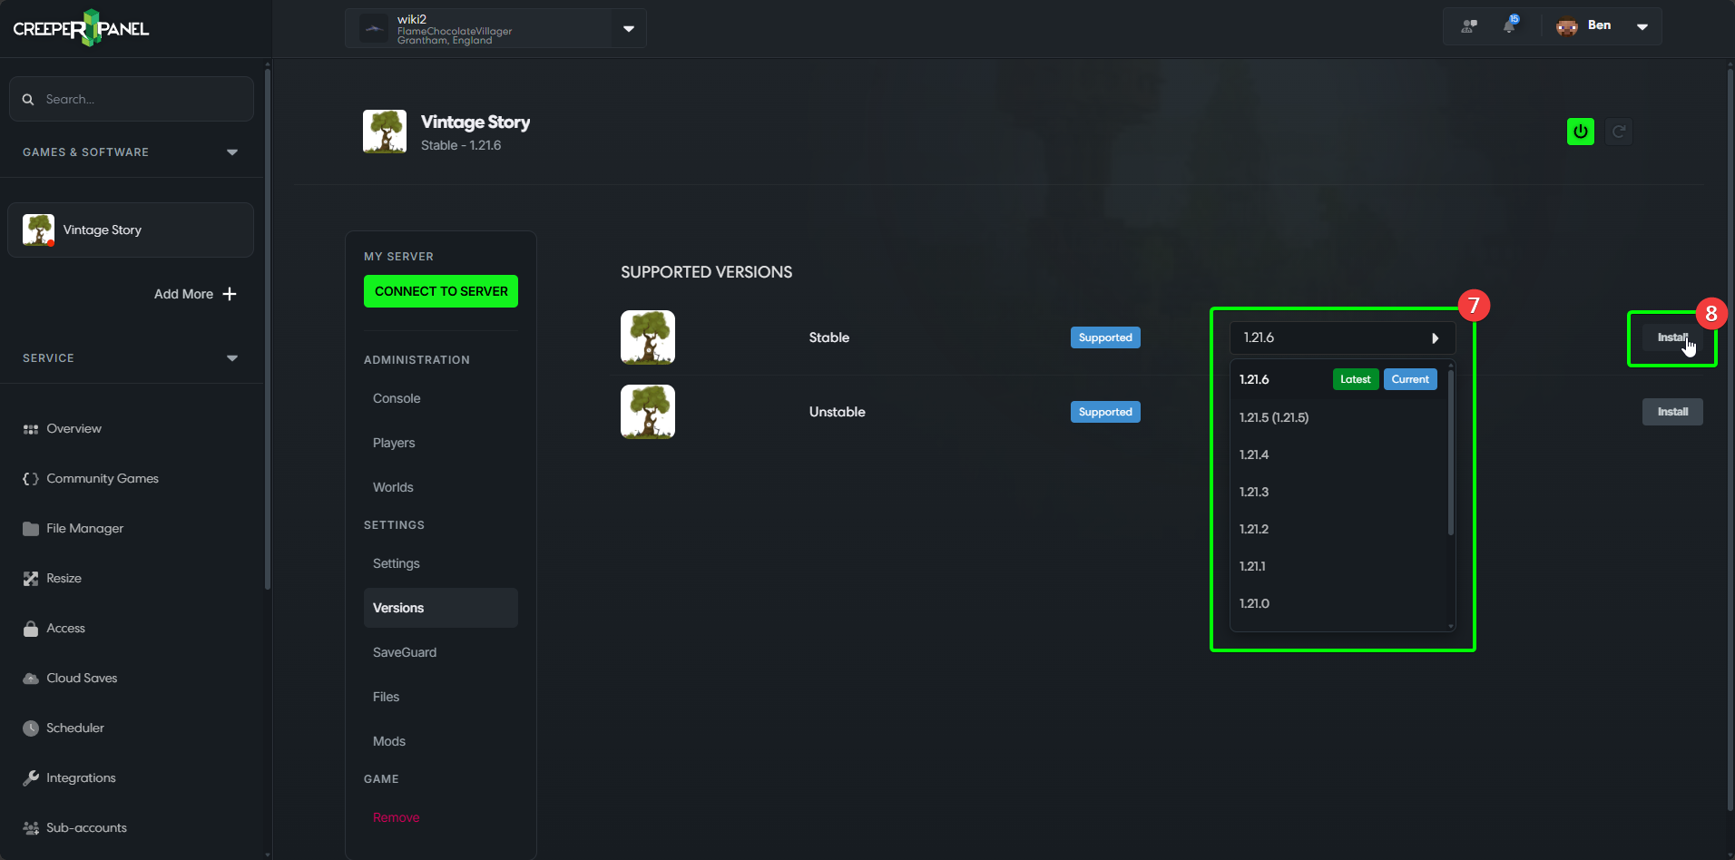The image size is (1735, 860).
Task: Open the Mods settings tab
Action: [x=388, y=741]
